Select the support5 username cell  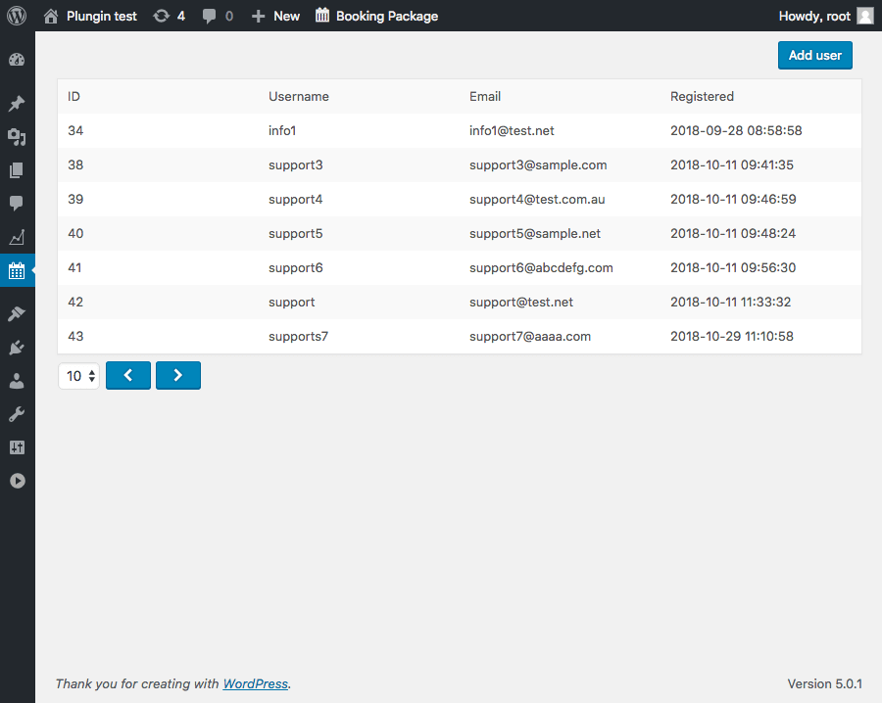[x=295, y=234]
